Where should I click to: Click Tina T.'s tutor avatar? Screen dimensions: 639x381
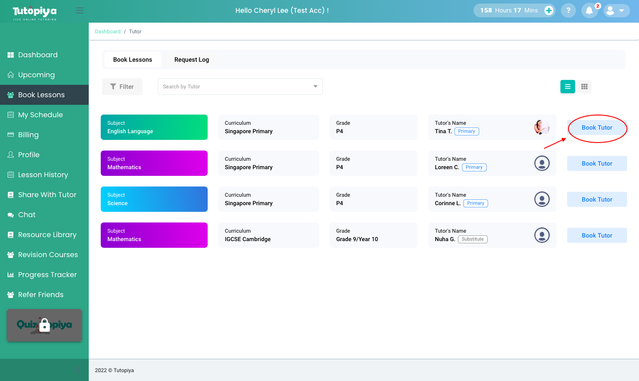click(x=542, y=127)
